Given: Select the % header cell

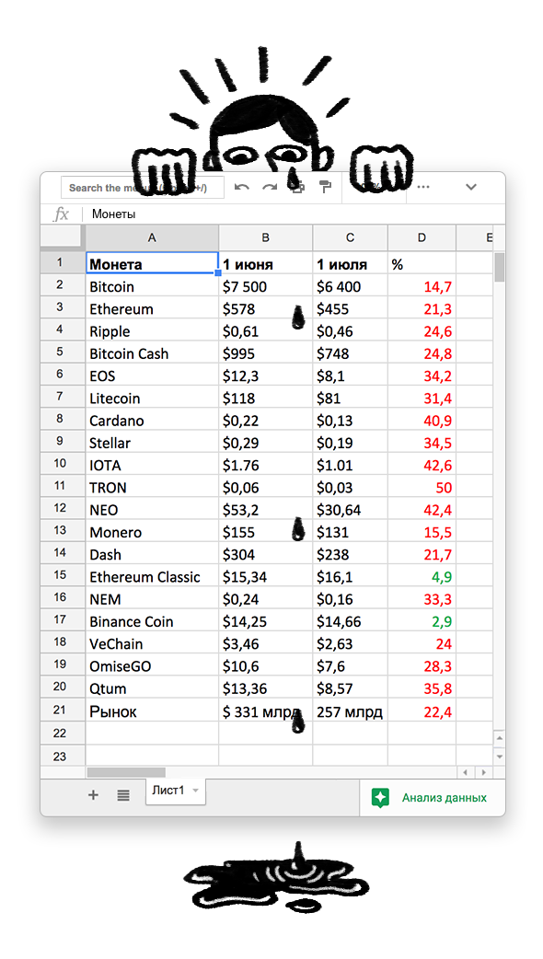Looking at the screenshot, I should point(422,263).
